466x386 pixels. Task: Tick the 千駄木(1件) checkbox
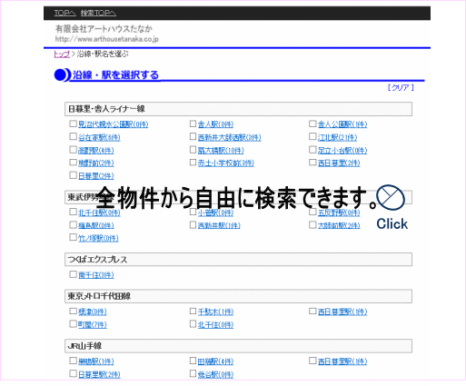click(x=193, y=311)
